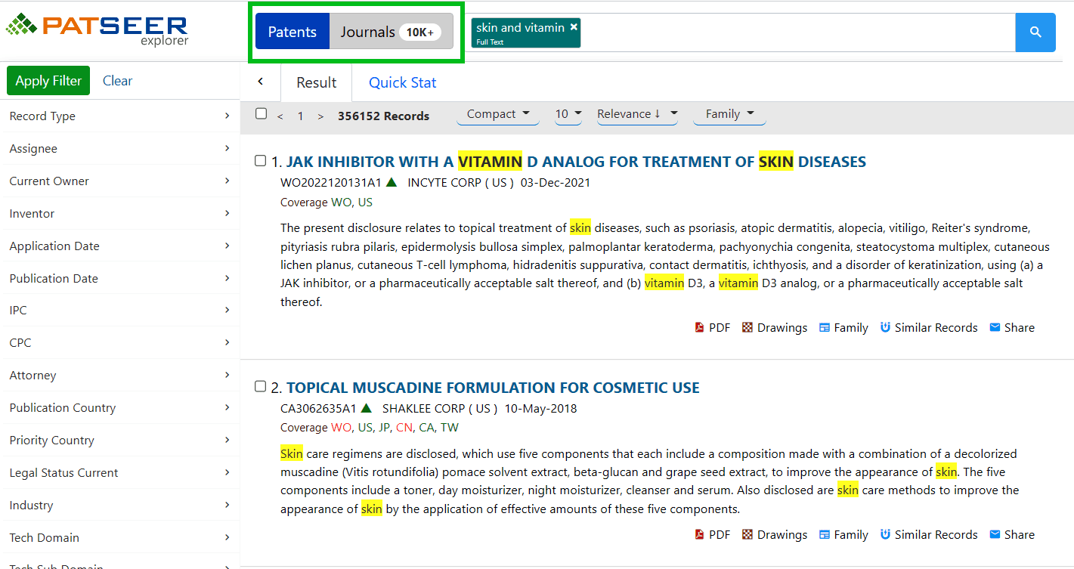Viewport: 1074px width, 569px height.
Task: Open Family for Topical Muscadine record
Action: (x=843, y=535)
